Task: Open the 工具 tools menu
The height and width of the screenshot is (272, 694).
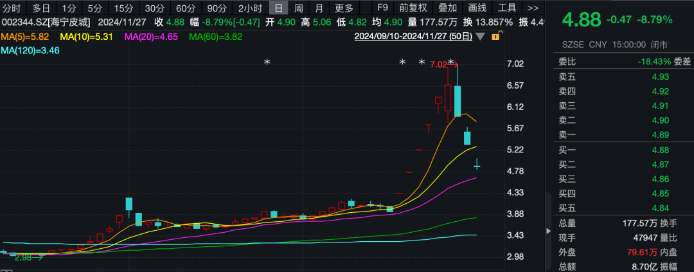Action: pos(507,8)
